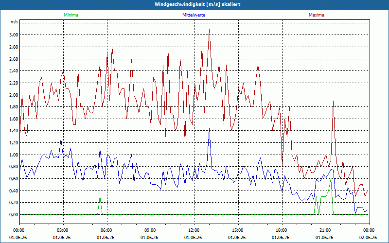Click the '1,80' y-axis value

[14, 107]
